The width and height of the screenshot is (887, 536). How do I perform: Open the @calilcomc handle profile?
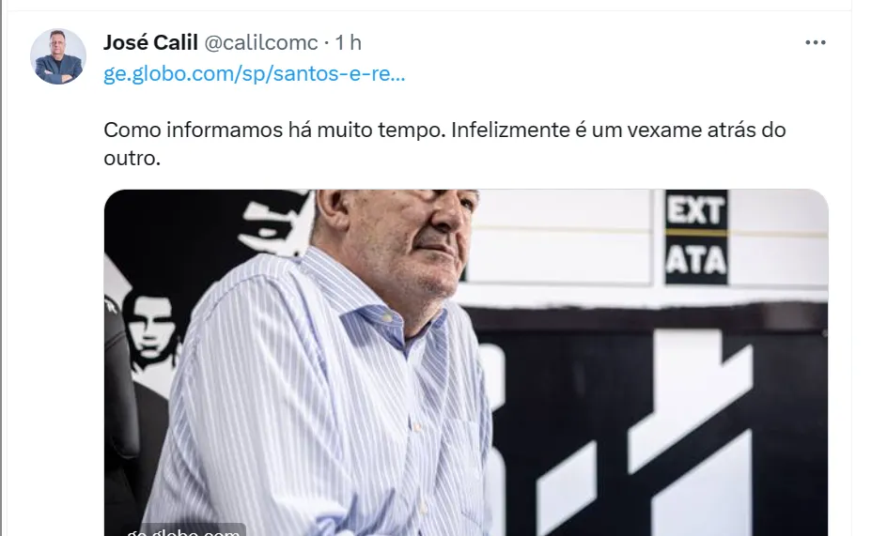click(261, 42)
